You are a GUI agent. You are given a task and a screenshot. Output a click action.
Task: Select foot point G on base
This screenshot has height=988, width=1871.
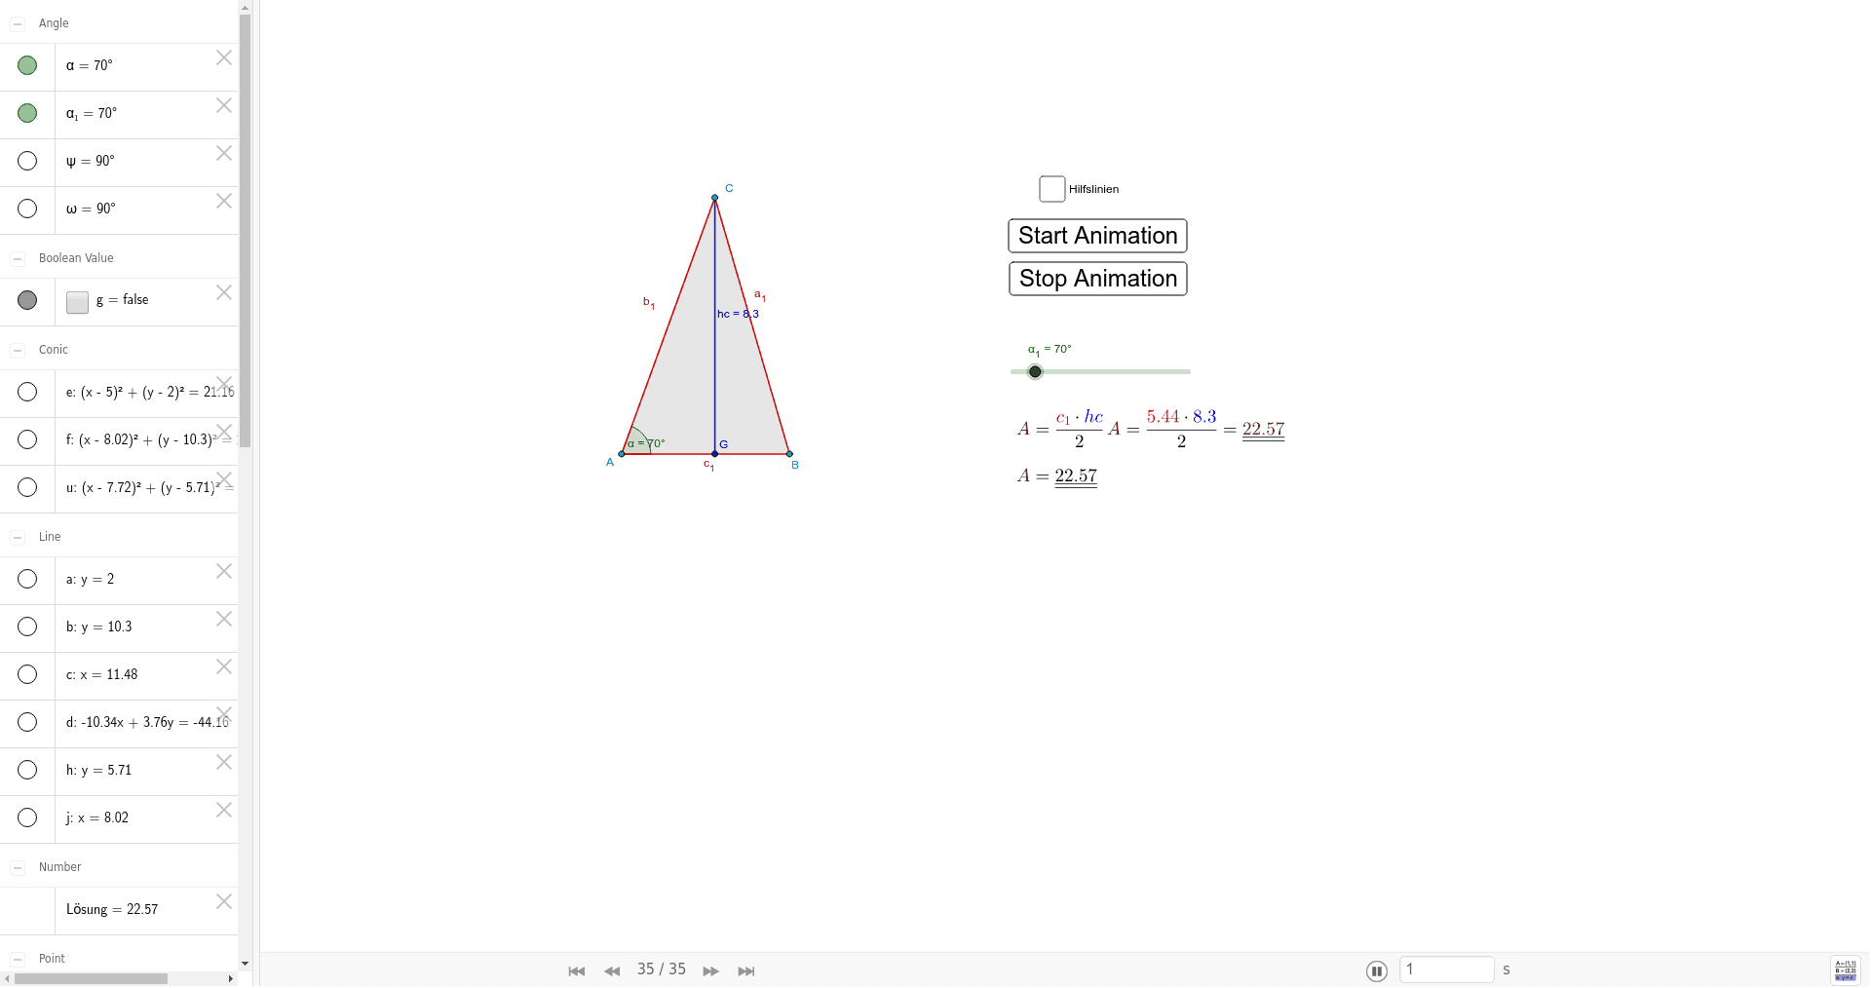pyautogui.click(x=715, y=454)
